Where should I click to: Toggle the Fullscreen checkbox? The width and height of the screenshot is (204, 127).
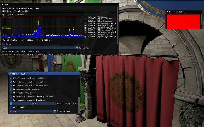point(11,108)
